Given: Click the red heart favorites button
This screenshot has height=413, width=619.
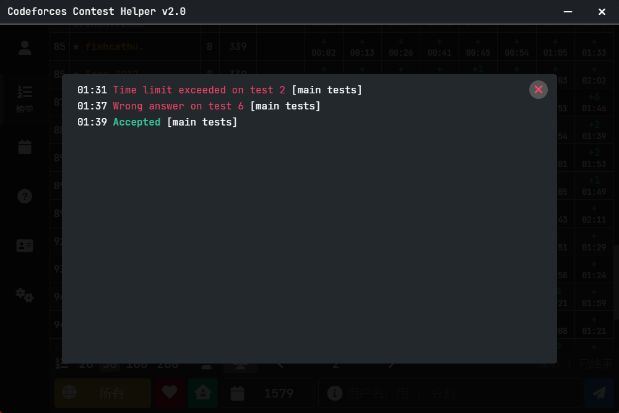Looking at the screenshot, I should [x=170, y=393].
